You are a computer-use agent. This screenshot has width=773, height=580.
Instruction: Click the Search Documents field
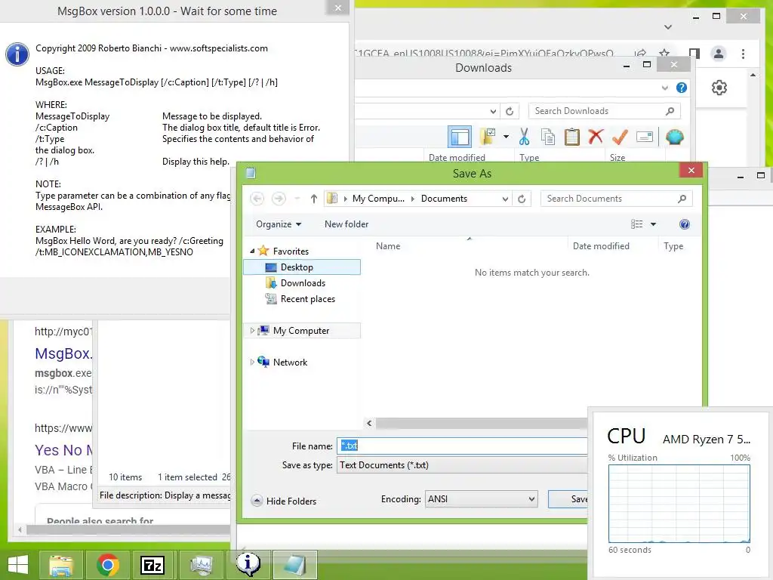616,199
